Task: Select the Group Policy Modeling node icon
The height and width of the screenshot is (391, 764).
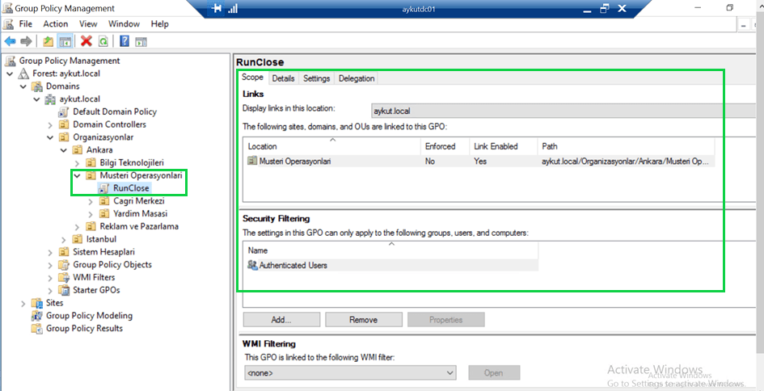Action: 36,316
